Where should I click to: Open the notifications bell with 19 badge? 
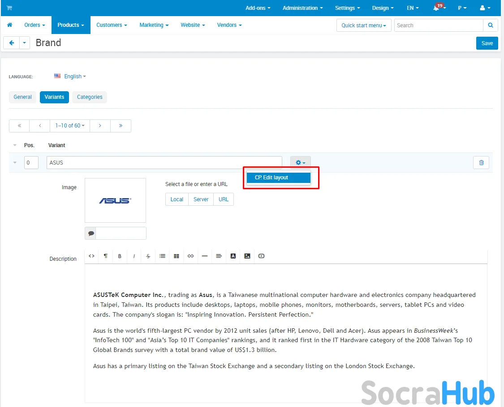(x=439, y=8)
